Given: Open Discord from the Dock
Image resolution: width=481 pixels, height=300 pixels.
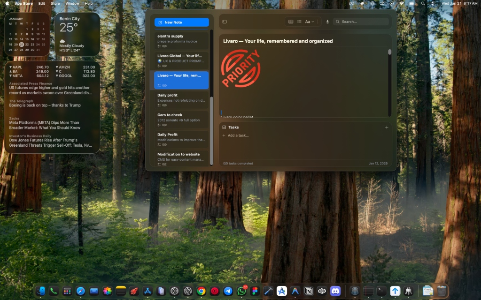Looking at the screenshot, I should [335, 291].
